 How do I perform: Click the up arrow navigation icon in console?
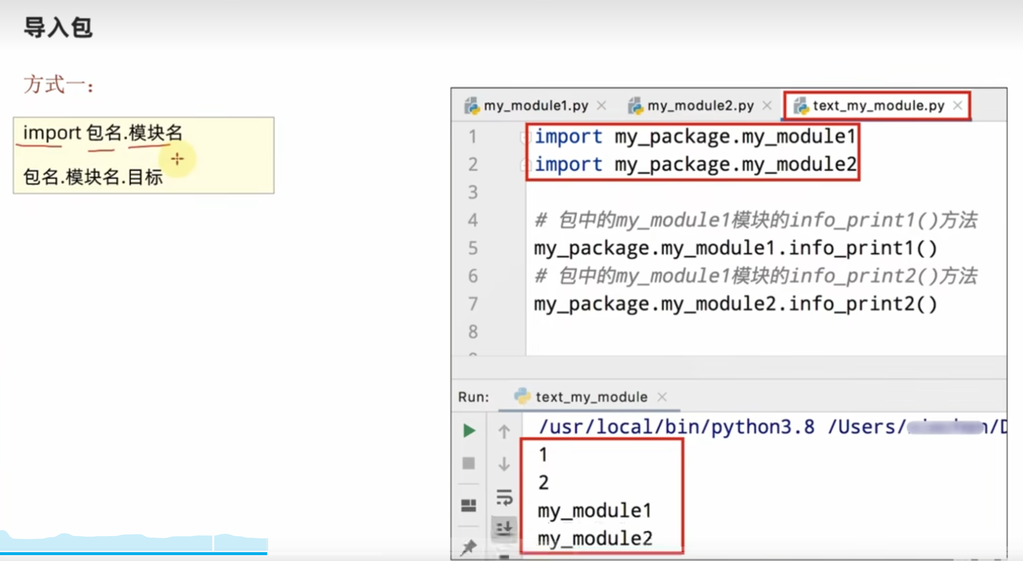coord(504,431)
